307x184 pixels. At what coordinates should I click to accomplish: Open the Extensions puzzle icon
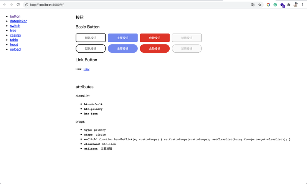[x=289, y=5]
